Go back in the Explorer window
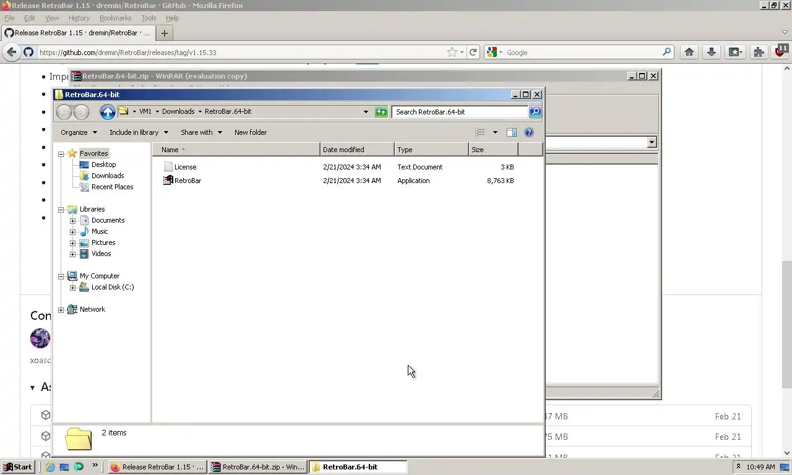The width and height of the screenshot is (792, 475). [64, 112]
